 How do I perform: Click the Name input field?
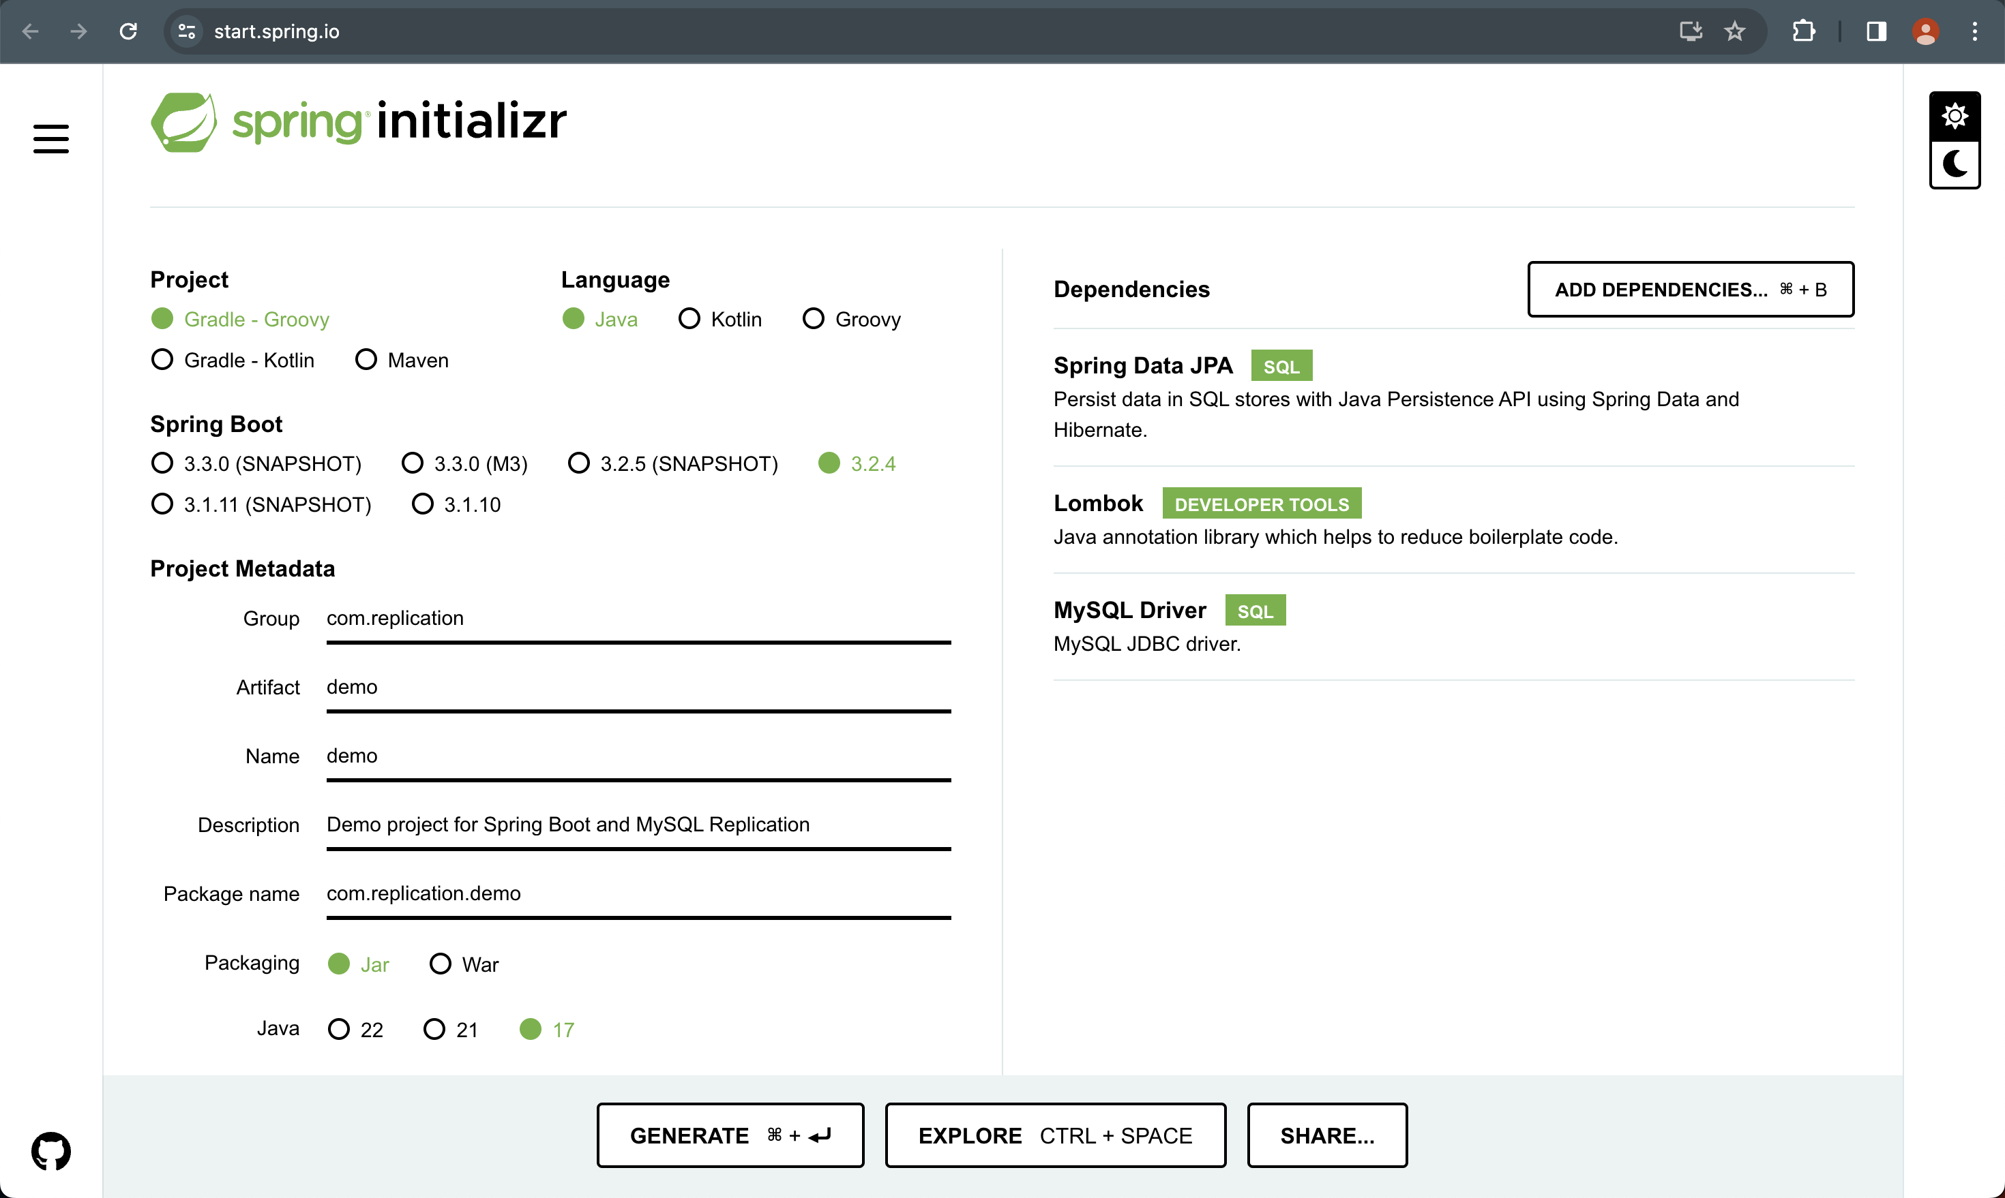(638, 756)
